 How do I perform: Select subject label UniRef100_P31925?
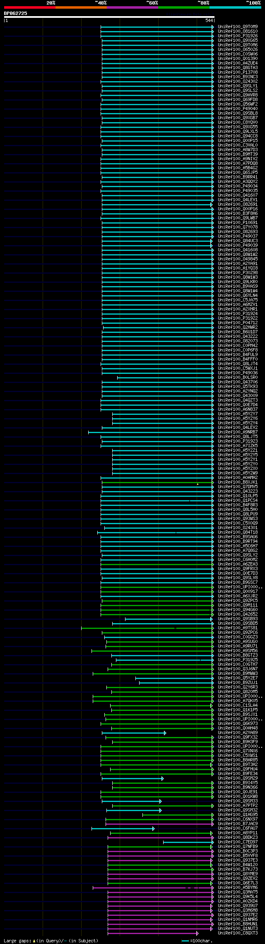click(238, 660)
